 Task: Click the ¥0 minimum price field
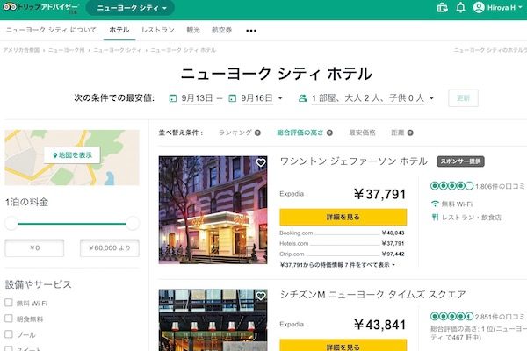[x=34, y=247]
